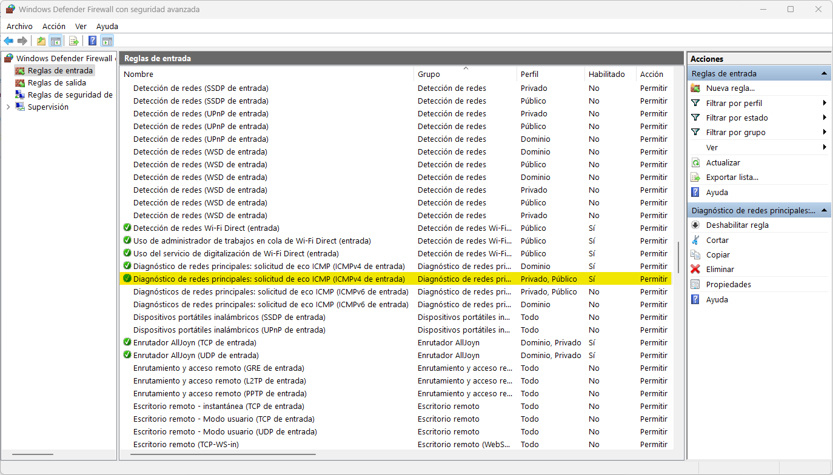Collapse the Reglas de entrada actions section
The width and height of the screenshot is (833, 475).
click(824, 73)
